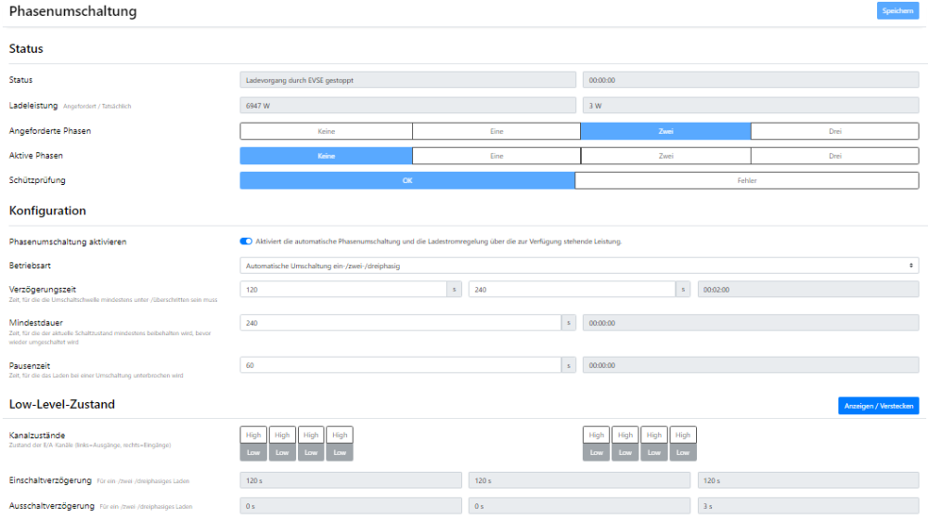Choose 'Zwei' in Aktive Phasen row
The image size is (928, 521).
pyautogui.click(x=665, y=156)
